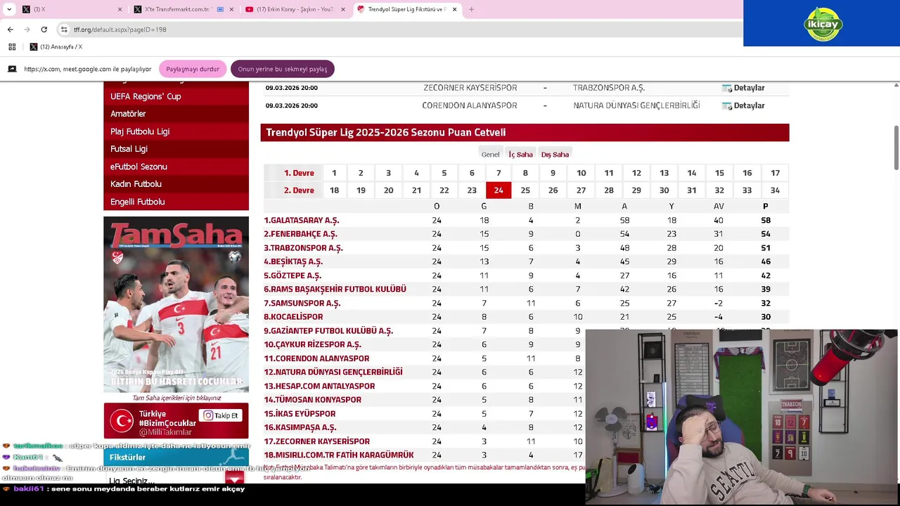Click the screen-sharing indicator icon

[12, 69]
